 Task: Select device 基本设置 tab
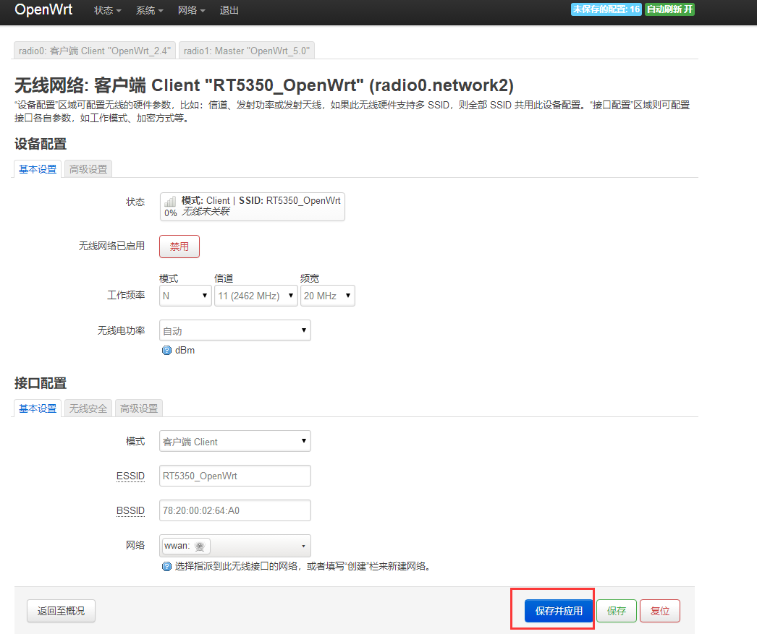pyautogui.click(x=38, y=169)
